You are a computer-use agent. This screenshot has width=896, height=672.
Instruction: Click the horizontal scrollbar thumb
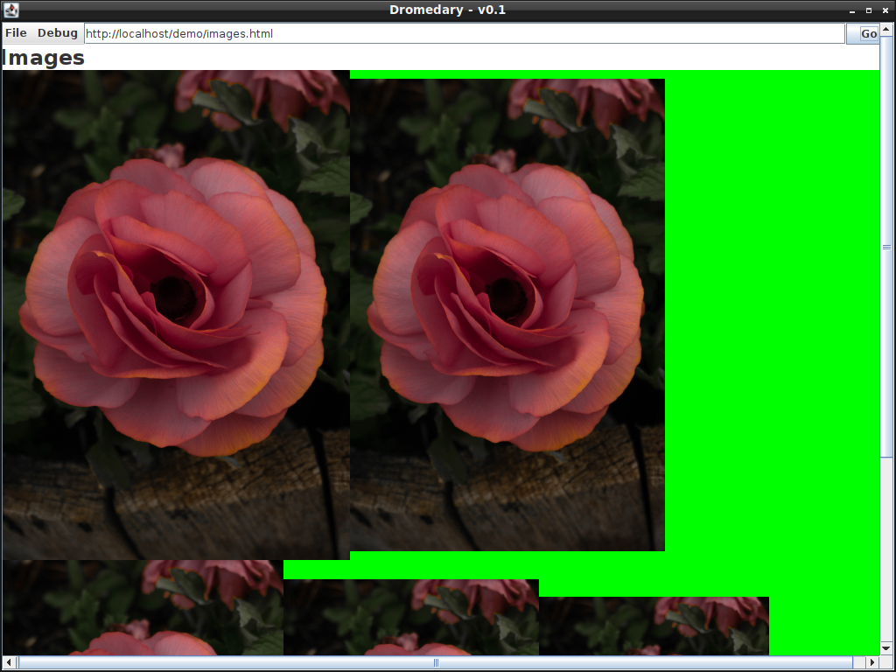(436, 662)
